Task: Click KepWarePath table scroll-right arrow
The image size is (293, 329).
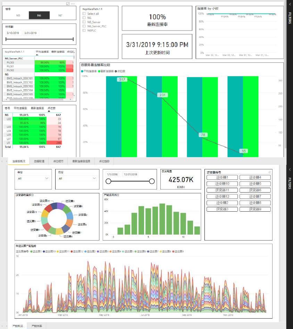Action: [70, 100]
